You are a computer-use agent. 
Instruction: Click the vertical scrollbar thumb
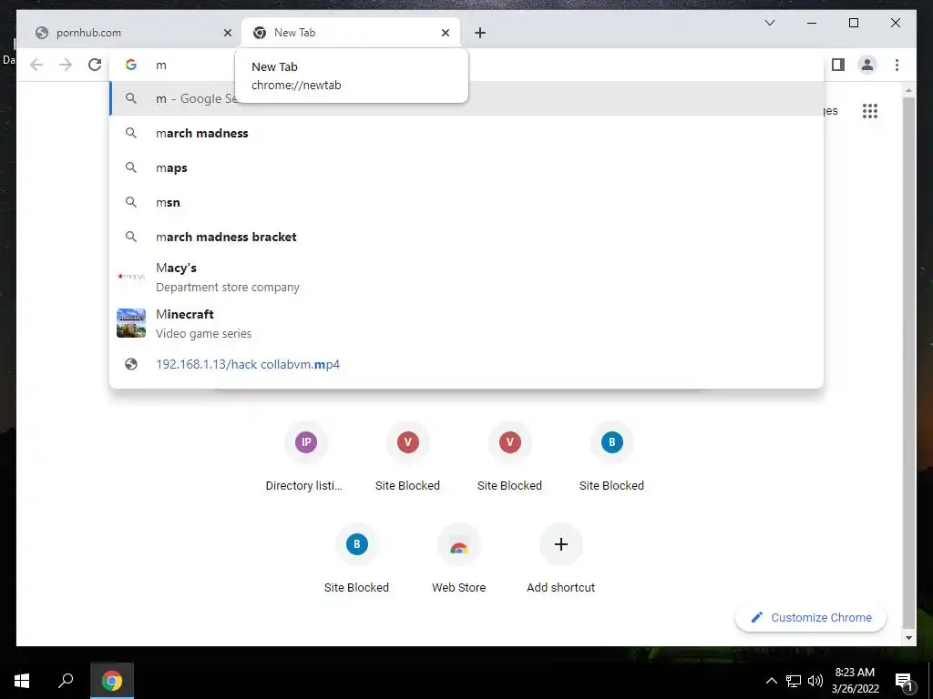[908, 362]
